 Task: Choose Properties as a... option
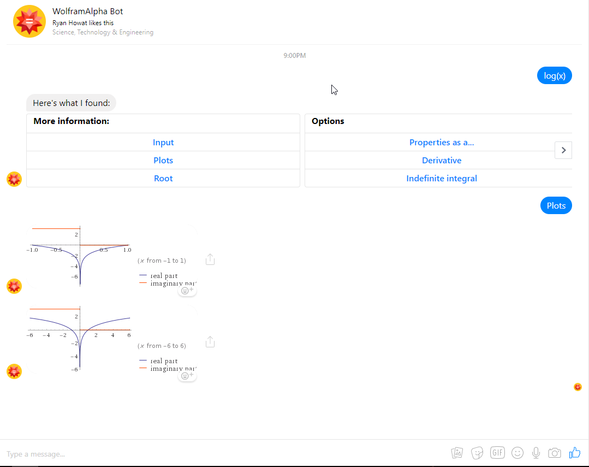pyautogui.click(x=442, y=143)
